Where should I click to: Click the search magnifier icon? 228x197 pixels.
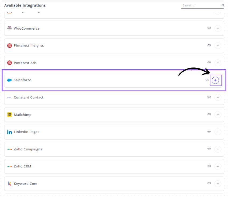[223, 5]
